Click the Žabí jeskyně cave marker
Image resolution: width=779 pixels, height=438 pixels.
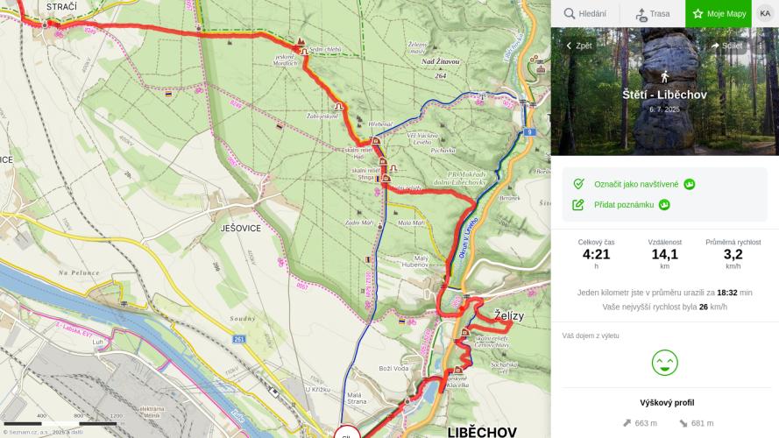pos(340,107)
